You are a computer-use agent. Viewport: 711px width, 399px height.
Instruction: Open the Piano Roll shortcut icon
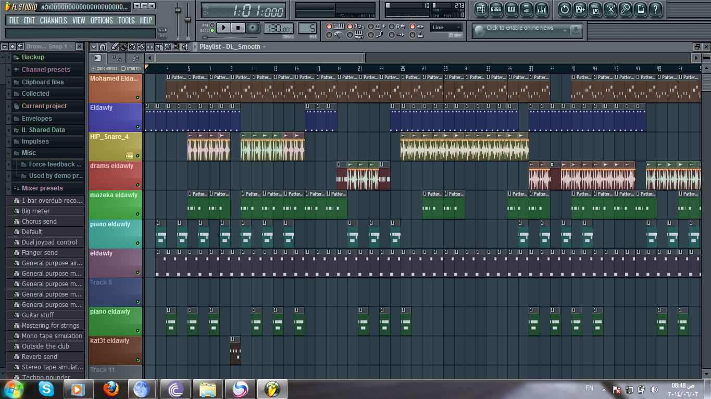[x=511, y=9]
